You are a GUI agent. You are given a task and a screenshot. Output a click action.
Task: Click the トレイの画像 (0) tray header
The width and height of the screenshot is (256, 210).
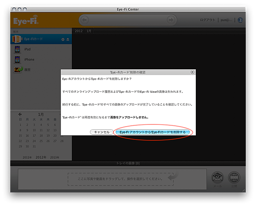point(128,163)
